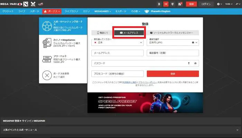
Task: Click the MEGAPARI logo
Action: pos(11,4)
